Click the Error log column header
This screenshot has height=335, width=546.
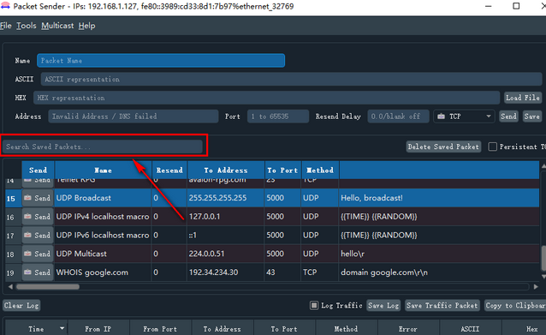click(408, 329)
